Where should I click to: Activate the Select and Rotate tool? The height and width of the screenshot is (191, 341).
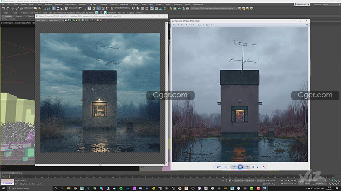pyautogui.click(x=58, y=8)
